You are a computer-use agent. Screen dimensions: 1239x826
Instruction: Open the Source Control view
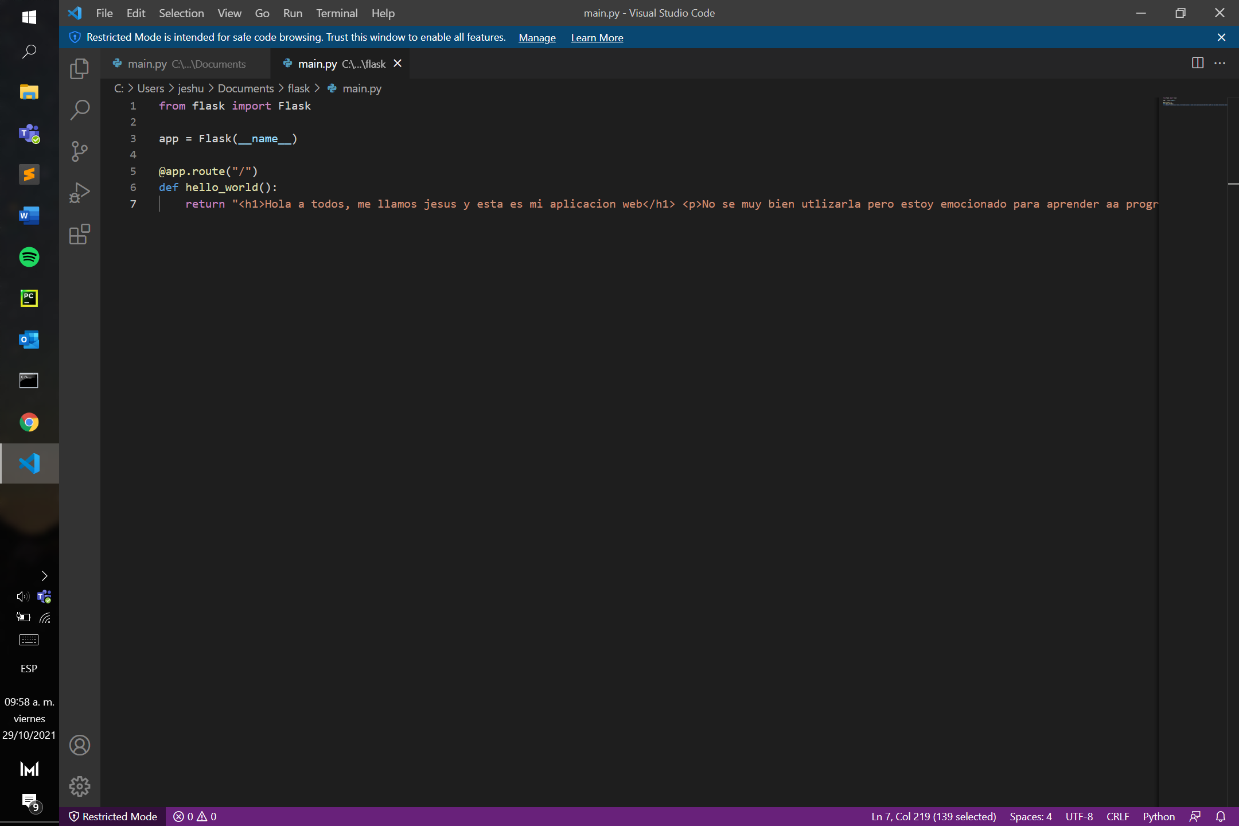[x=79, y=151]
